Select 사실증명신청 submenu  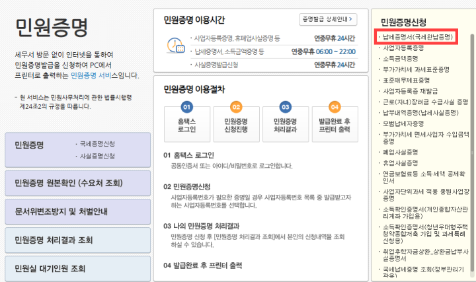pyautogui.click(x=97, y=156)
